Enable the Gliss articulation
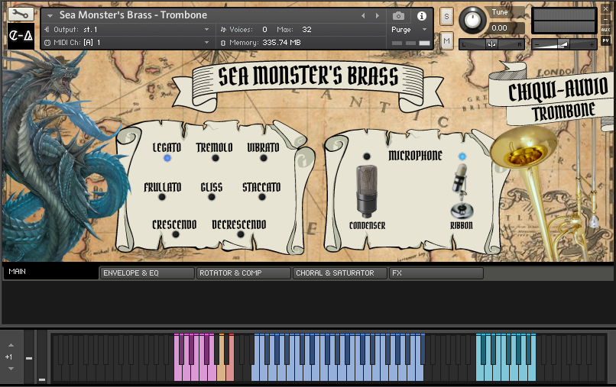 click(212, 197)
